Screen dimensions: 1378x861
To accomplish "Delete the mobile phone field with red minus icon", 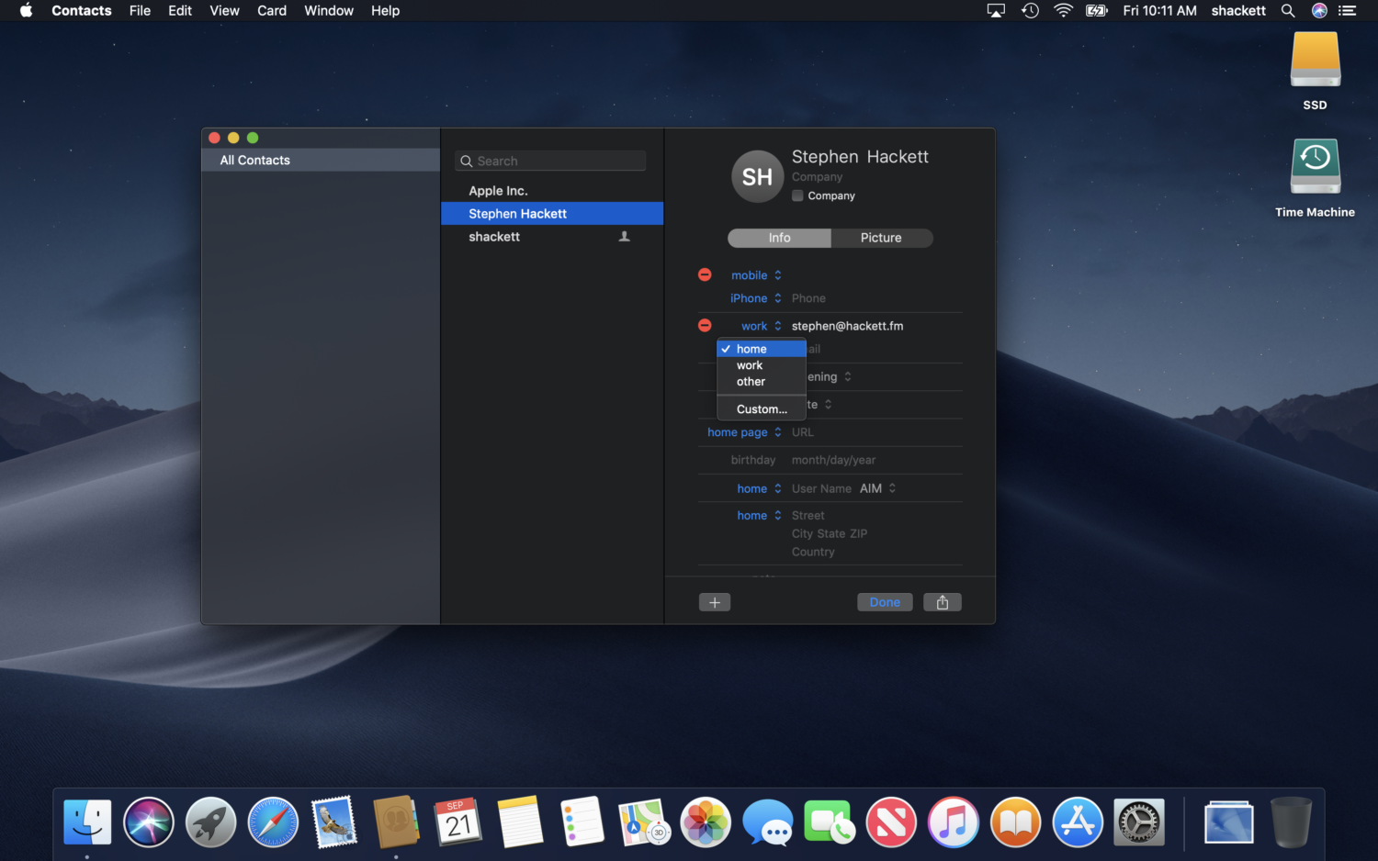I will (705, 274).
